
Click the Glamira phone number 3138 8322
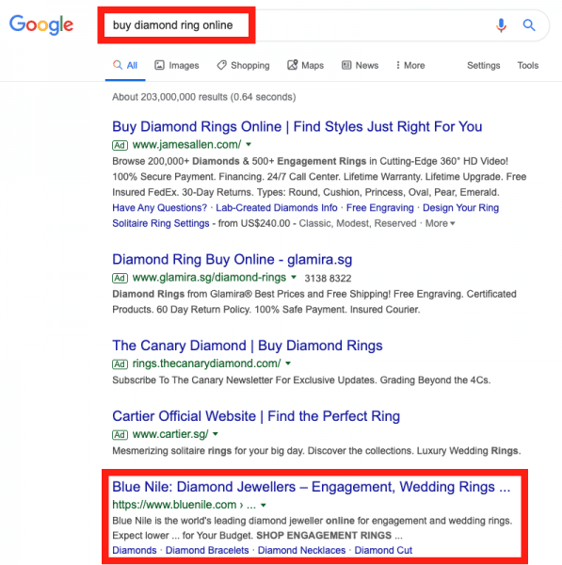click(x=328, y=278)
